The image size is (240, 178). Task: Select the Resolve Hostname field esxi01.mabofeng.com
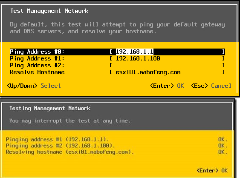point(167,72)
